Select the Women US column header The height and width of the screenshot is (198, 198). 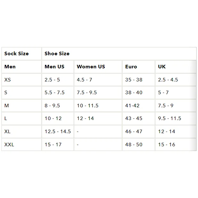[x=98, y=67]
